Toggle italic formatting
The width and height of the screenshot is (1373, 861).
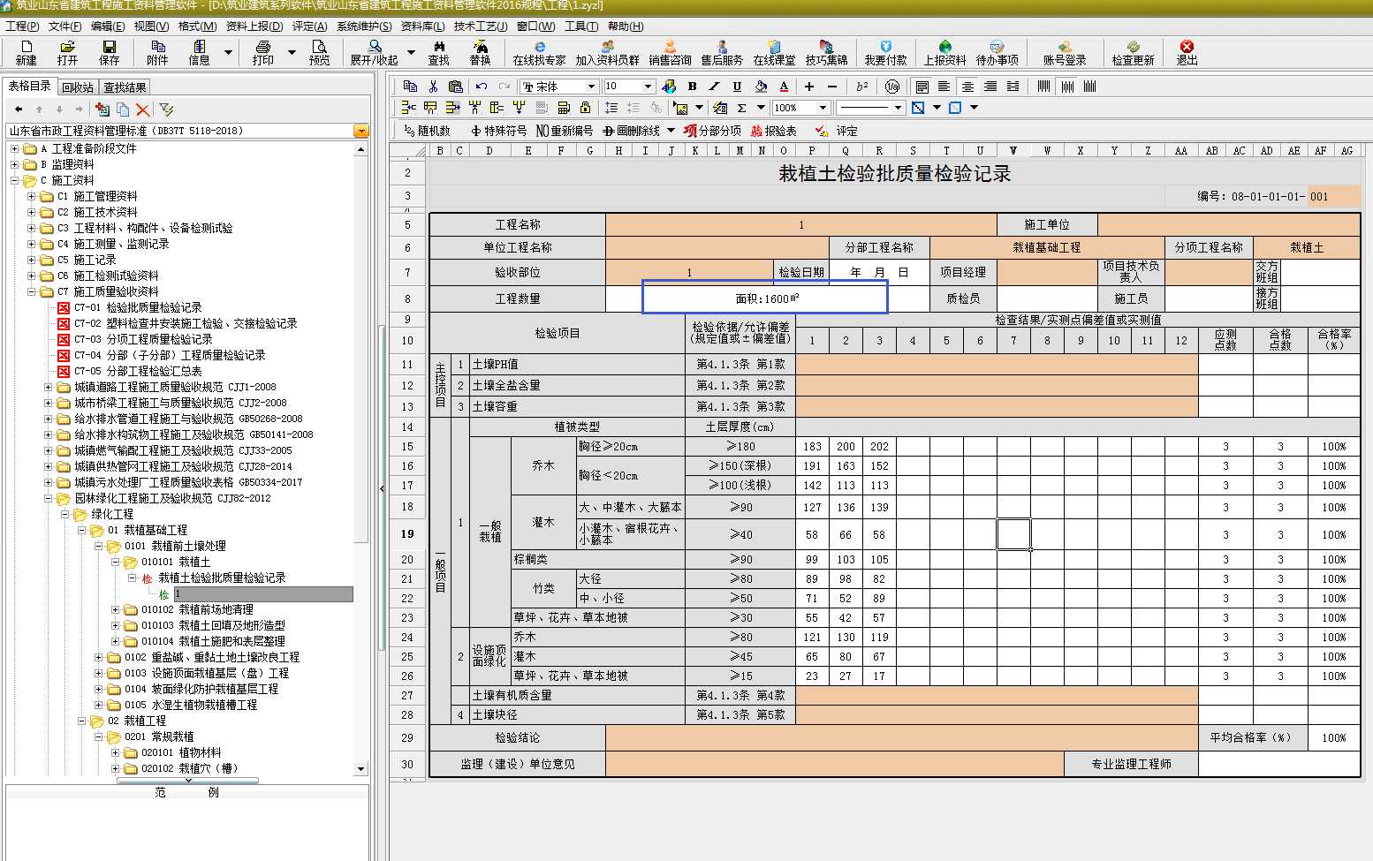tap(714, 86)
